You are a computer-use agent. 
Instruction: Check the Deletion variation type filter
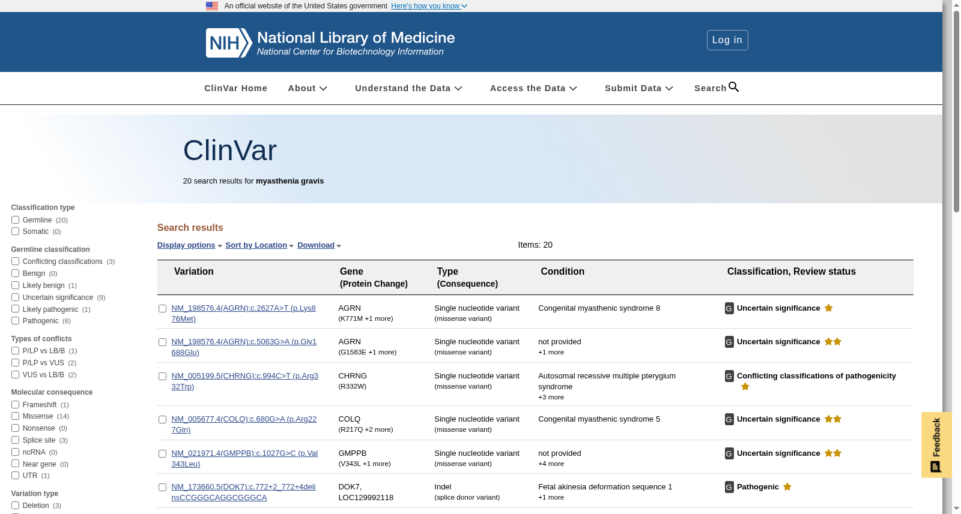15,505
